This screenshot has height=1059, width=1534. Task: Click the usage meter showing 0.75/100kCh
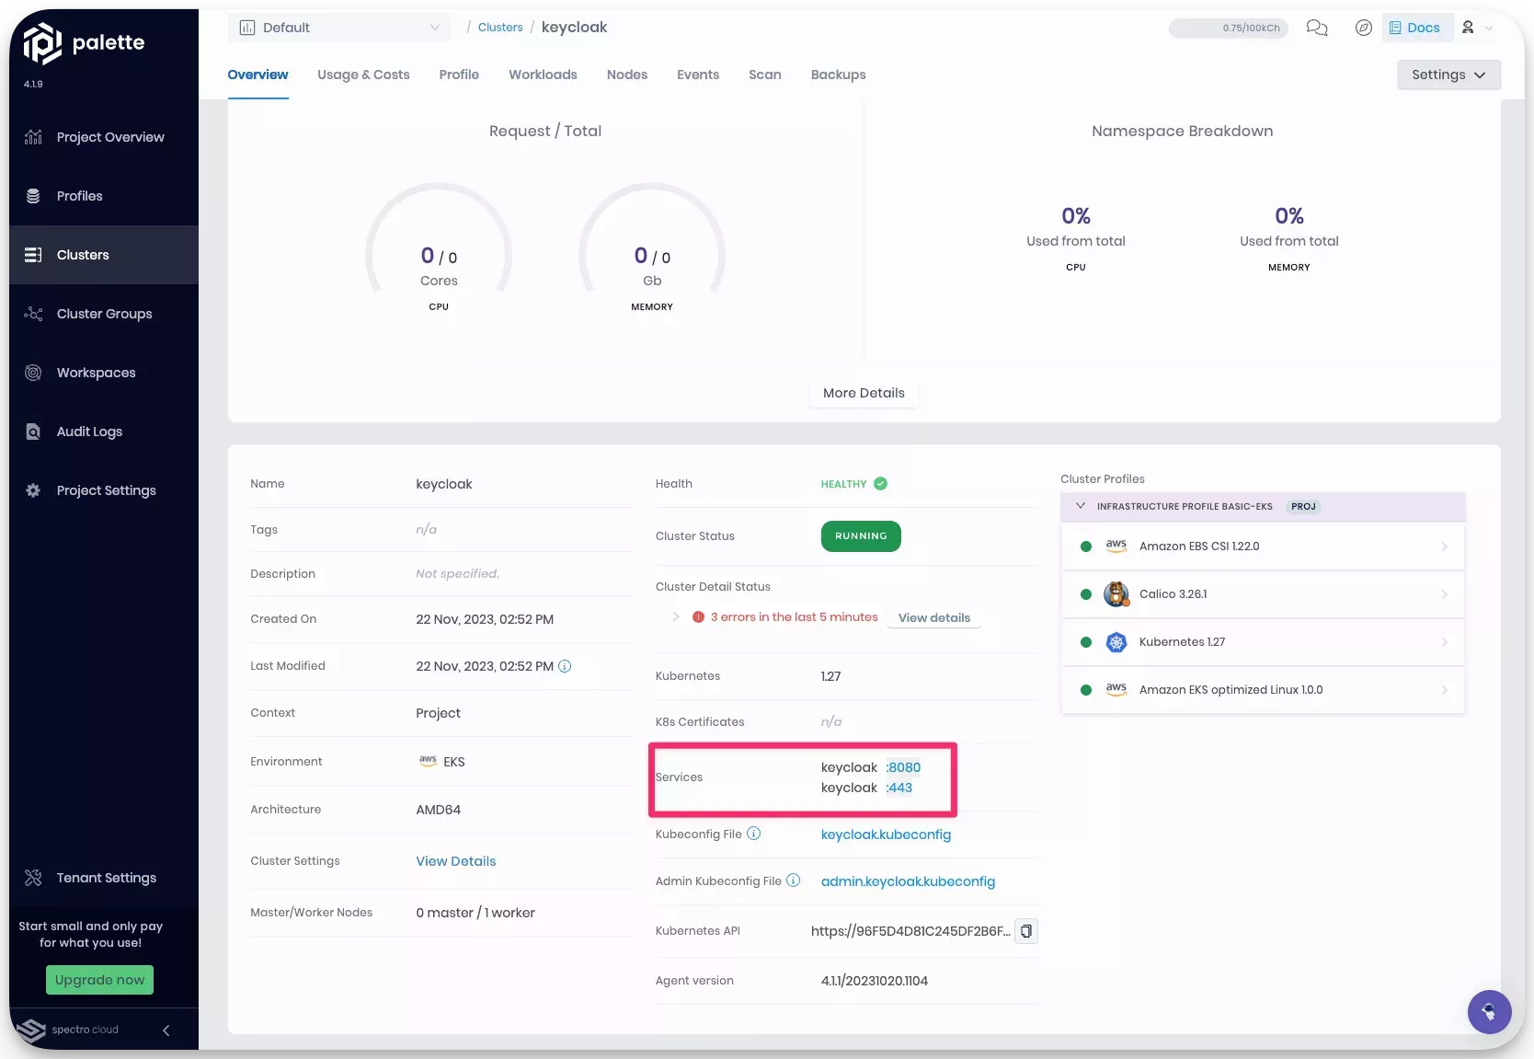tap(1228, 28)
